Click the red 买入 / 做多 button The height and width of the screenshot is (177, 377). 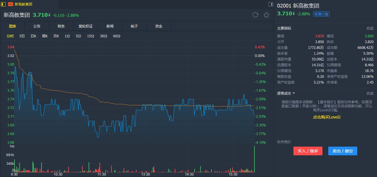coord(308,151)
